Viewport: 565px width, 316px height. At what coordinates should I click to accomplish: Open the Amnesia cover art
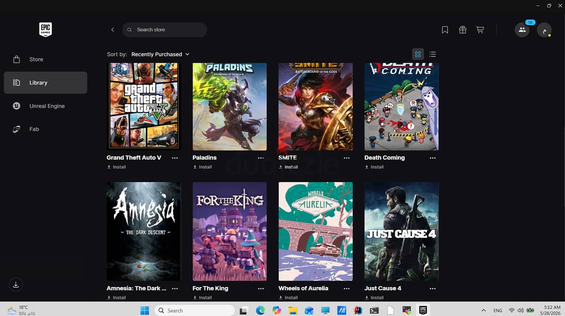pyautogui.click(x=144, y=231)
